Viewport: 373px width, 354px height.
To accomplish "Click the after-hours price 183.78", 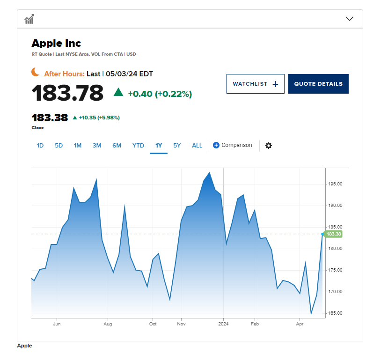I will coord(67,93).
